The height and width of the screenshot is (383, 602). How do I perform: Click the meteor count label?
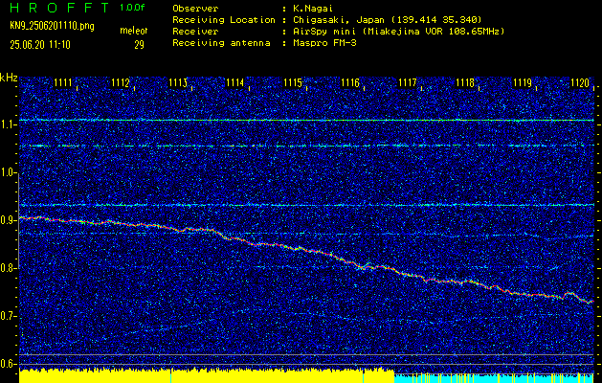click(134, 31)
